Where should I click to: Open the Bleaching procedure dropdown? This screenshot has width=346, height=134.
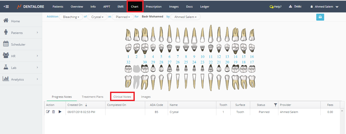coord(71,17)
